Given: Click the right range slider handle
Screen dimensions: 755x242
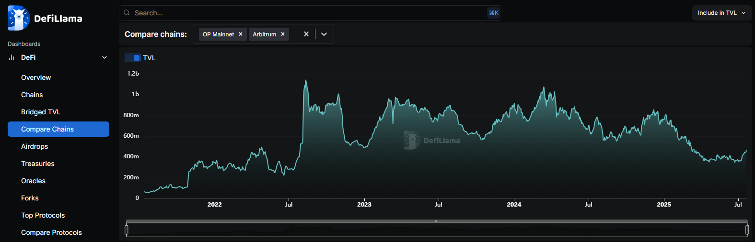Looking at the screenshot, I should tap(747, 230).
